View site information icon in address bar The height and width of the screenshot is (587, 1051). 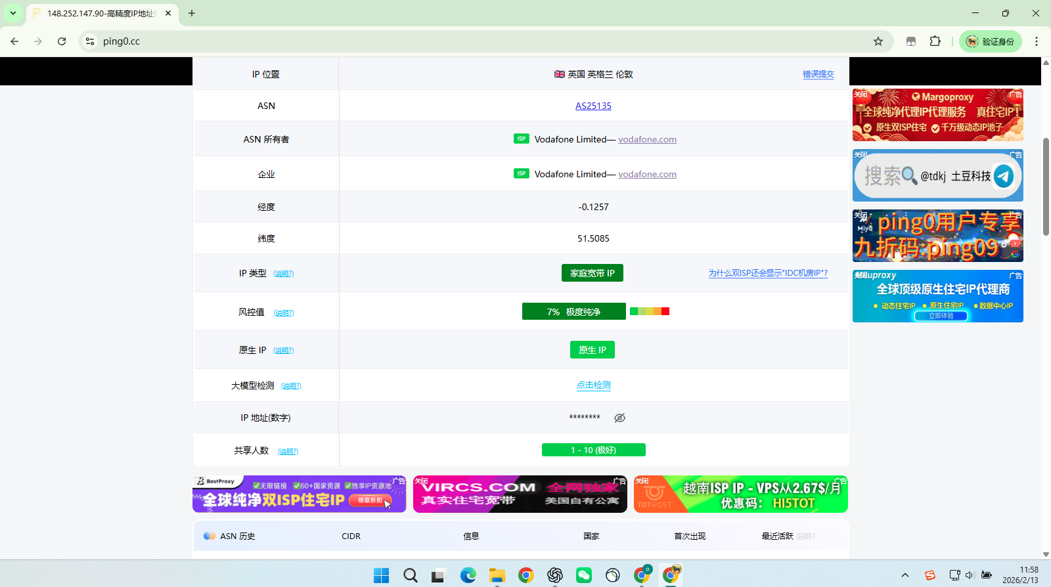tap(90, 41)
